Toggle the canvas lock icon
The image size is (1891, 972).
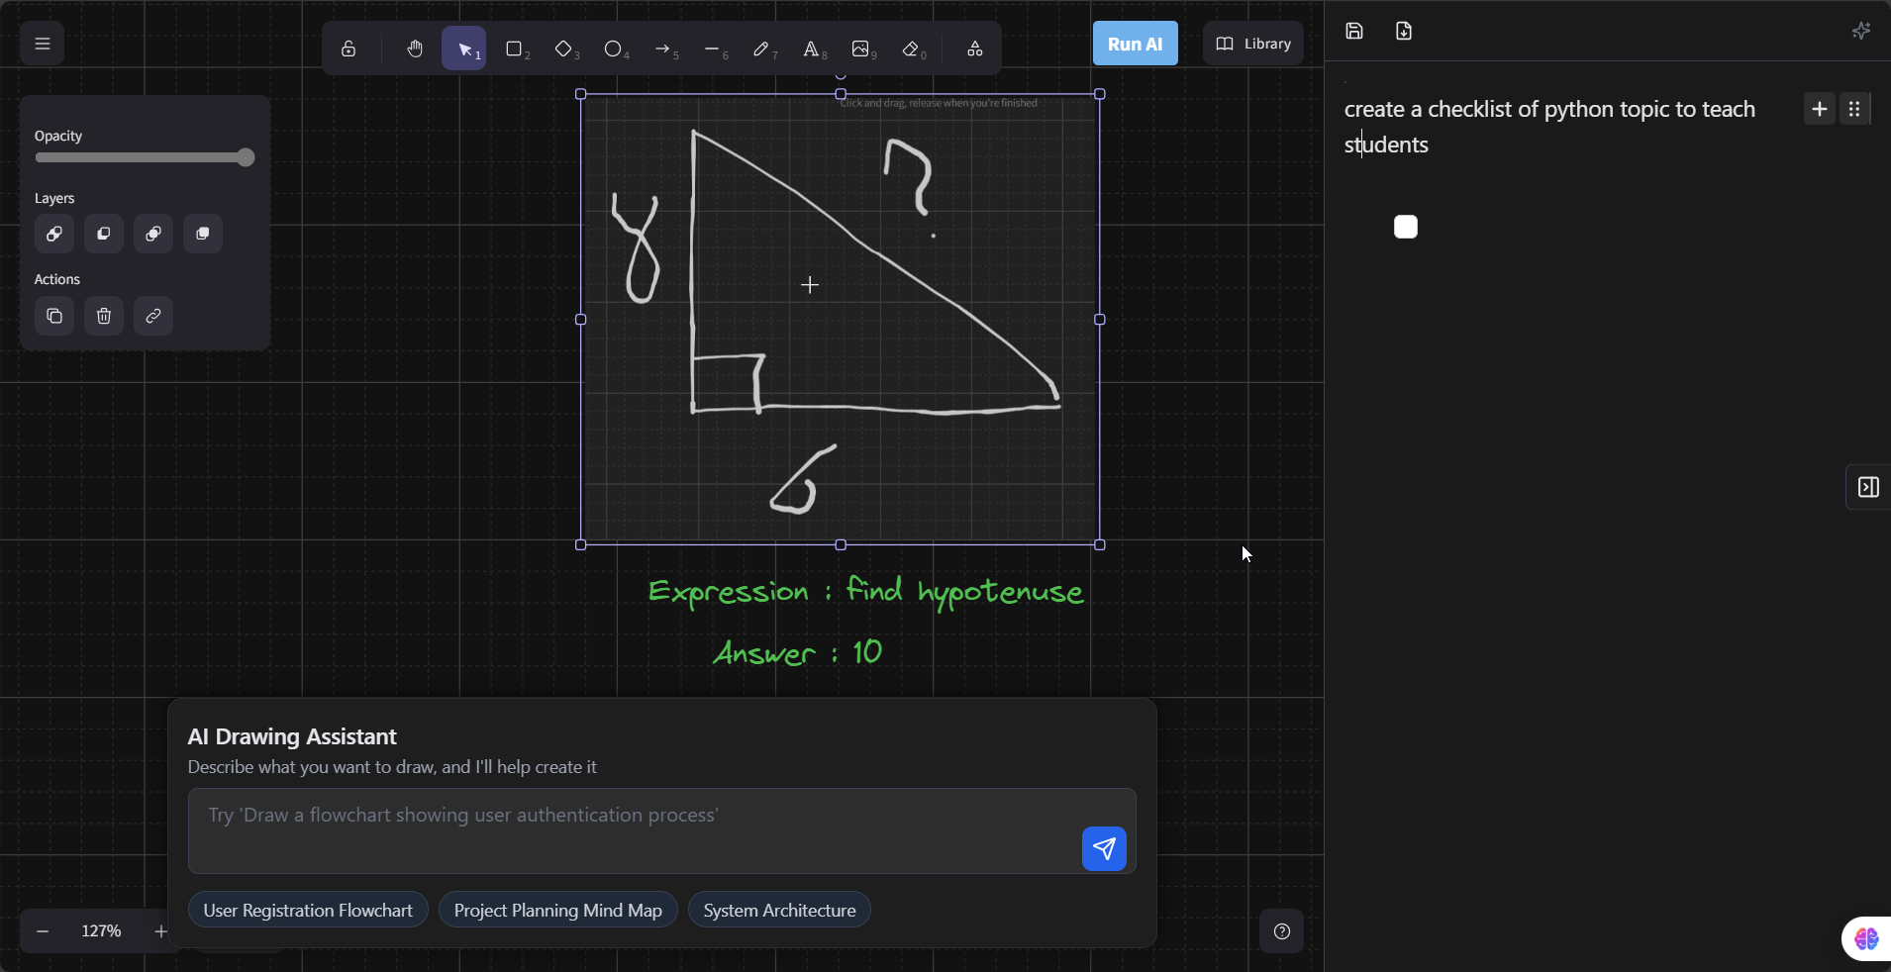348,49
